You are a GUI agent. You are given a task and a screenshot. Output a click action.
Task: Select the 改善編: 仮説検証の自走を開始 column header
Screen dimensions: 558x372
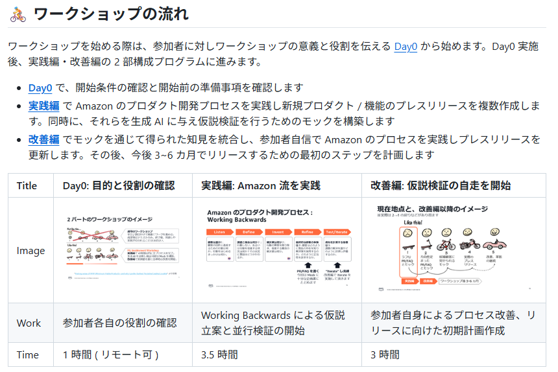point(441,185)
